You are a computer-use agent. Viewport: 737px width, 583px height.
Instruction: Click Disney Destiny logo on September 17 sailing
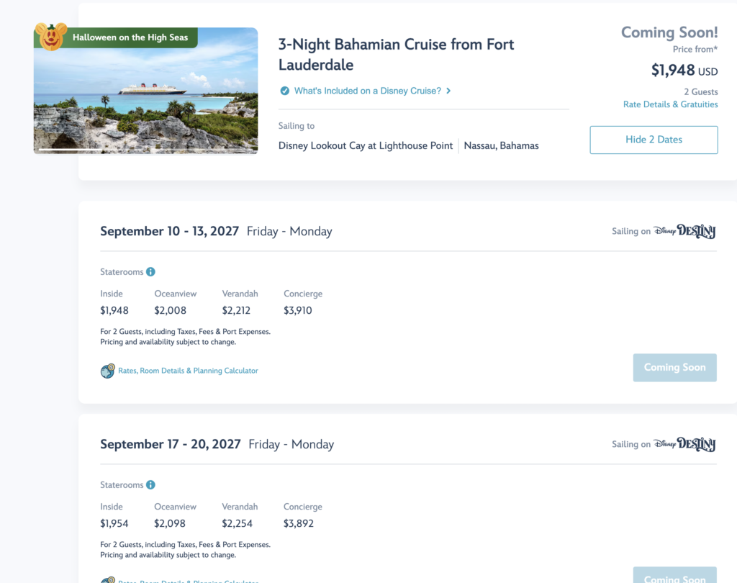(684, 444)
